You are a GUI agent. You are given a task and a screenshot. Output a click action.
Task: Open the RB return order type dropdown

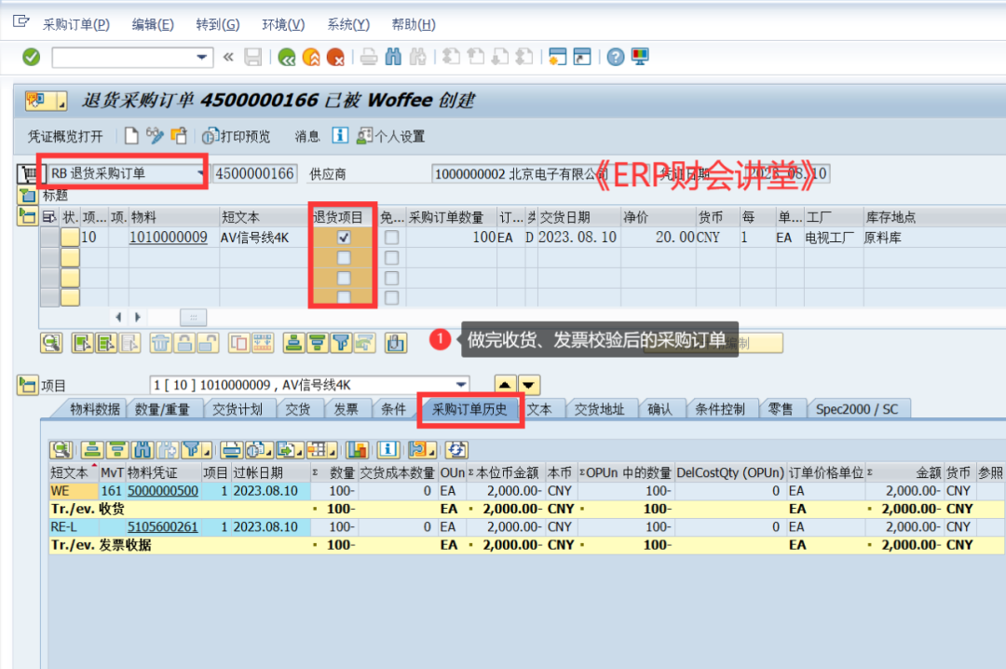pos(200,173)
